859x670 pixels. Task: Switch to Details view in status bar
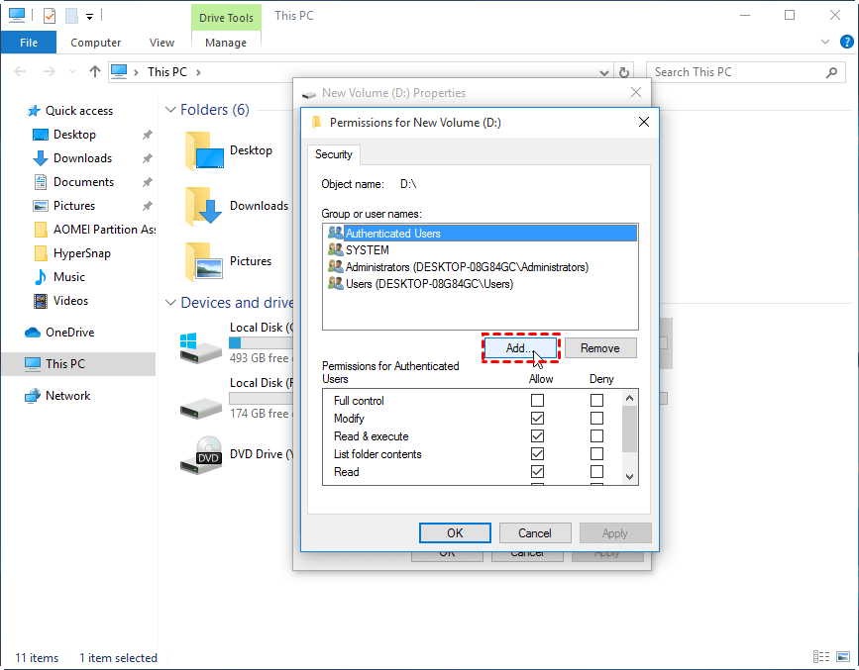click(x=821, y=657)
